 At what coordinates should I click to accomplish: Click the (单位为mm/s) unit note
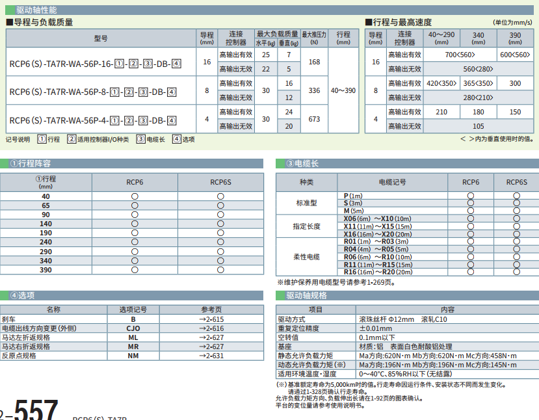pos(512,23)
